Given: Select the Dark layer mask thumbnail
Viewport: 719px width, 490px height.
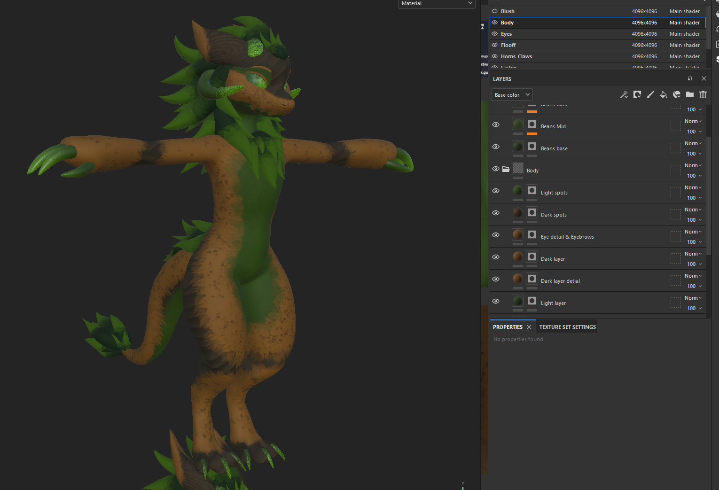Looking at the screenshot, I should click(532, 257).
